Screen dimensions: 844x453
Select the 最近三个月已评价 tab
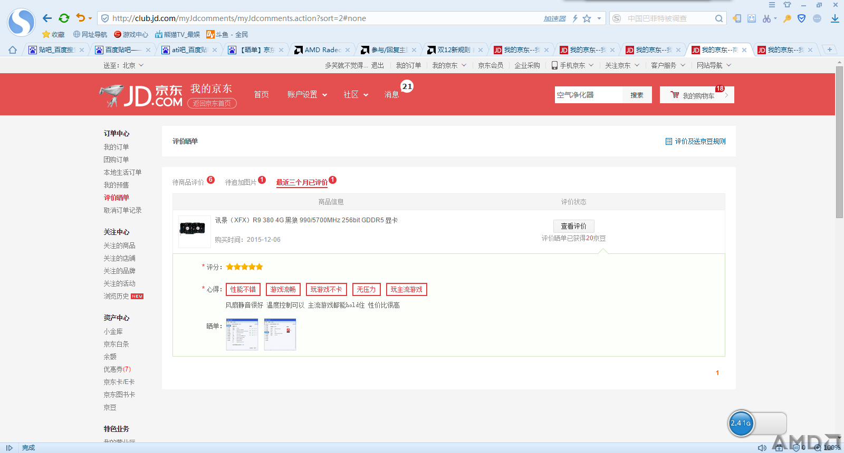(x=302, y=182)
